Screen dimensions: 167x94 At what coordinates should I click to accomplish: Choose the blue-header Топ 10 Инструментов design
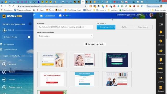click(x=84, y=79)
